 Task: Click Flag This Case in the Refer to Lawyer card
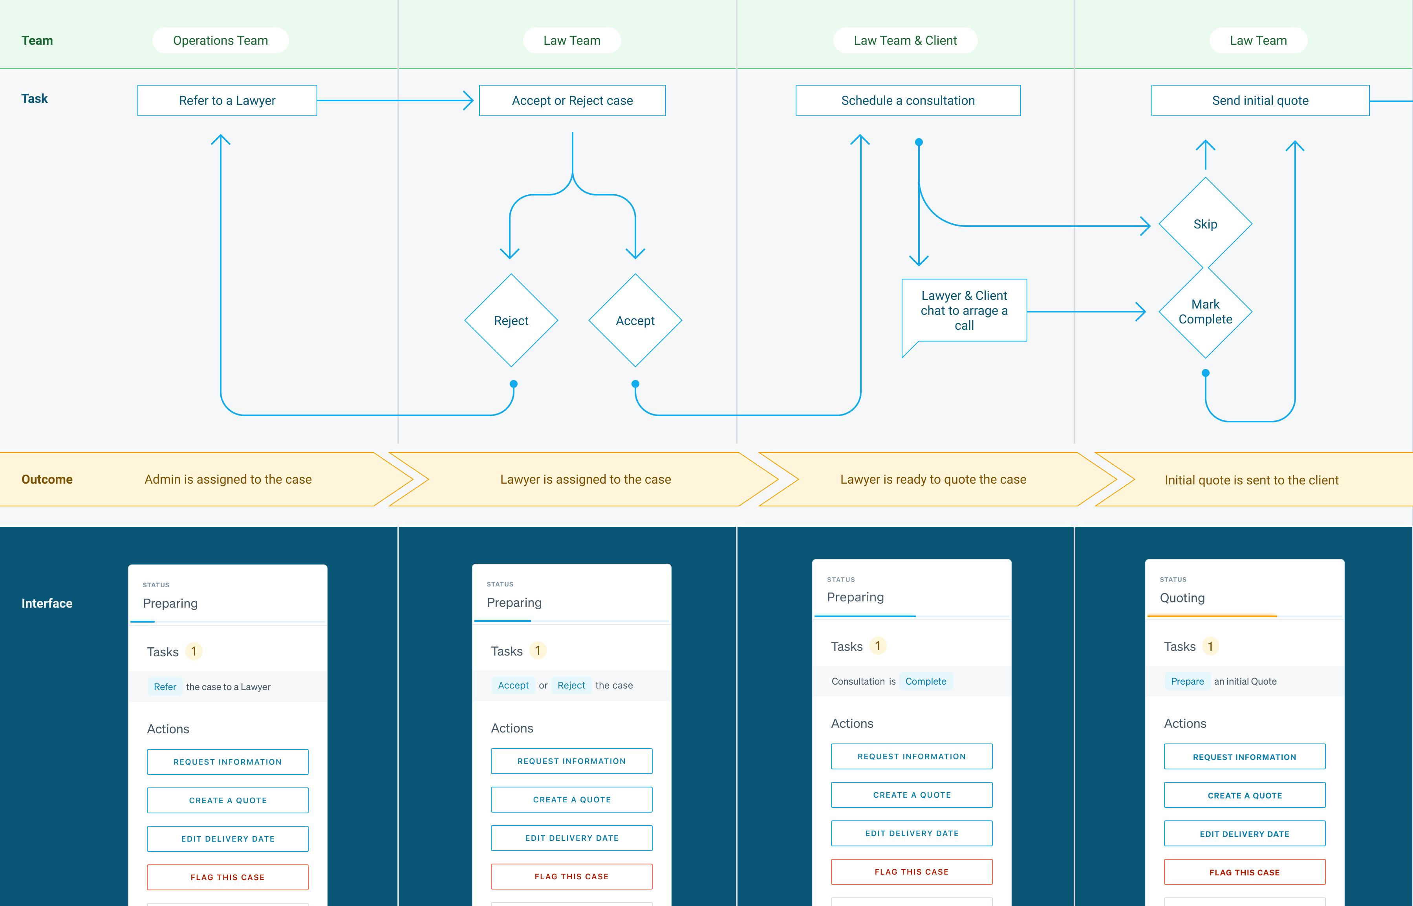(x=227, y=877)
